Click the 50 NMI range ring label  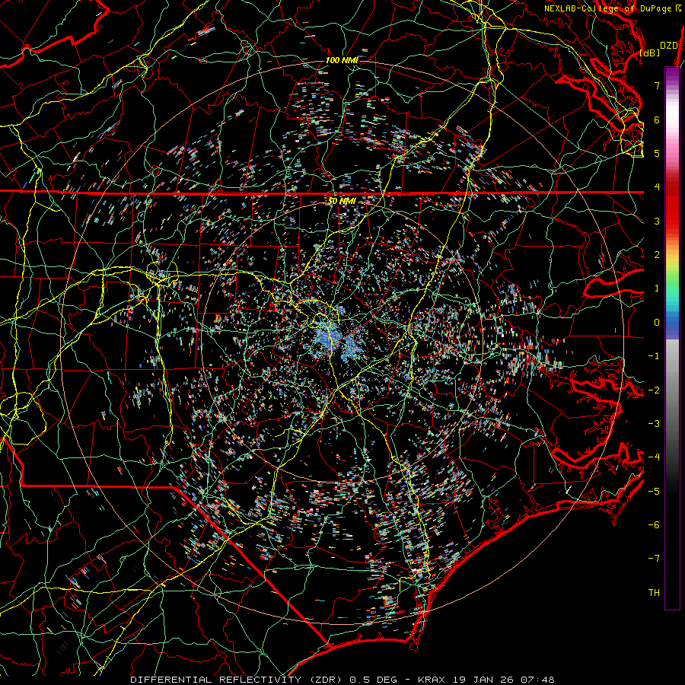(342, 201)
